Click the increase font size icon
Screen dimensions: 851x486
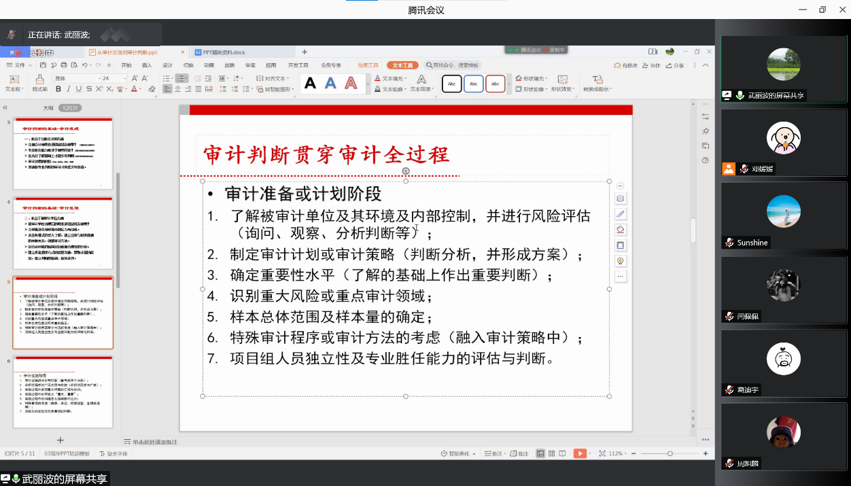click(x=135, y=79)
